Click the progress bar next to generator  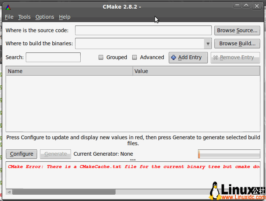pyautogui.click(x=229, y=154)
